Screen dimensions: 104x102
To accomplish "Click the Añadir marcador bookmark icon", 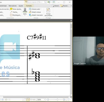I will coord(30,15).
